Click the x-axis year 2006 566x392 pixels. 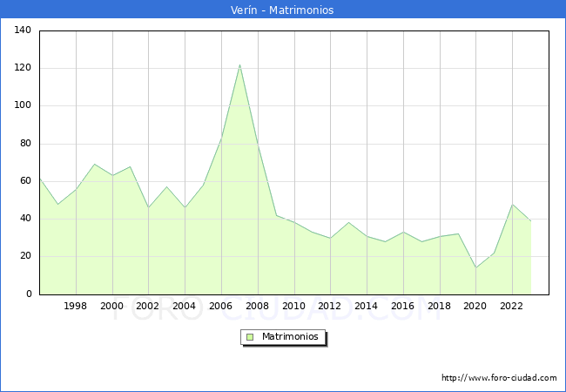tap(220, 306)
